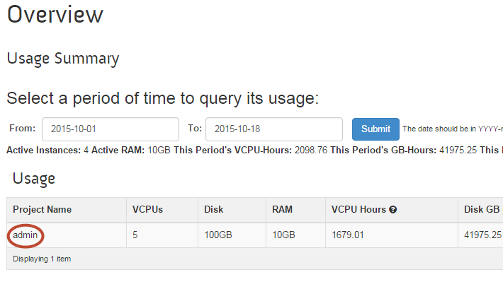
Task: Open the admin project link
Action: point(25,235)
